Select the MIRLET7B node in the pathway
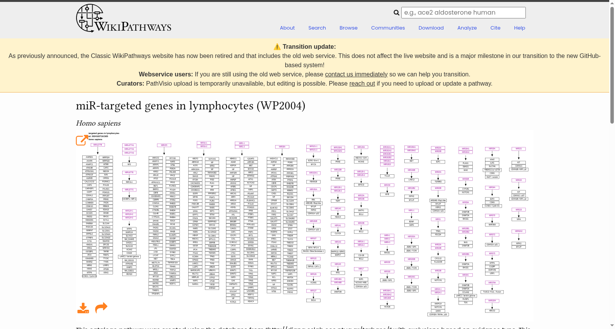 pos(97,145)
